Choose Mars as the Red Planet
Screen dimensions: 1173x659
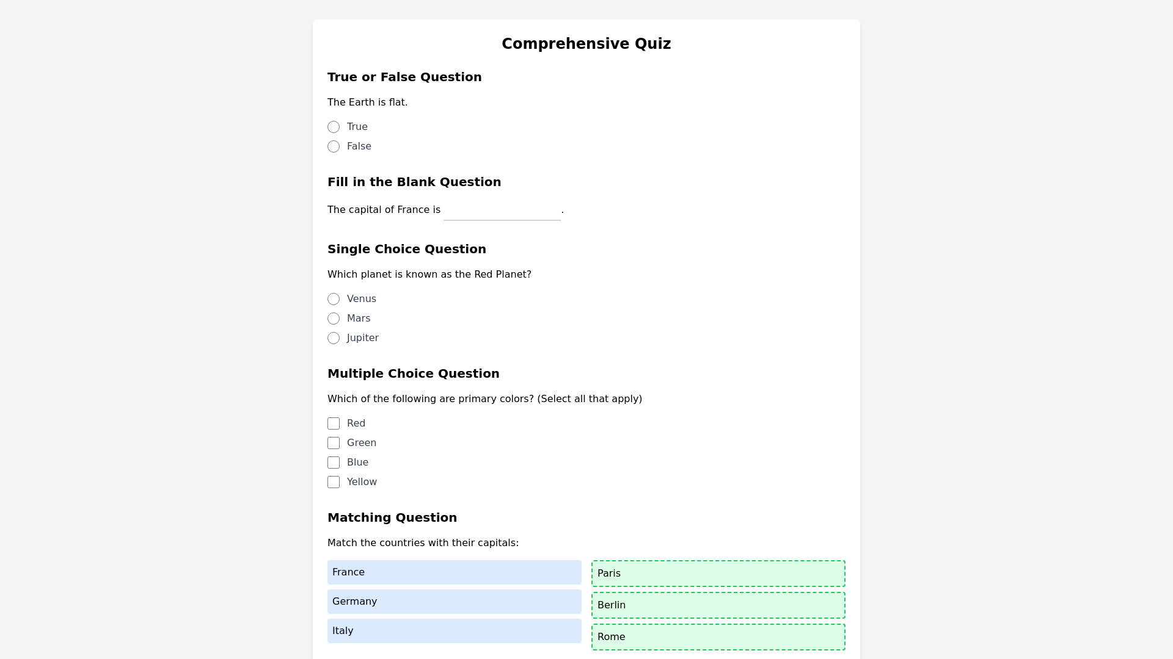(334, 319)
